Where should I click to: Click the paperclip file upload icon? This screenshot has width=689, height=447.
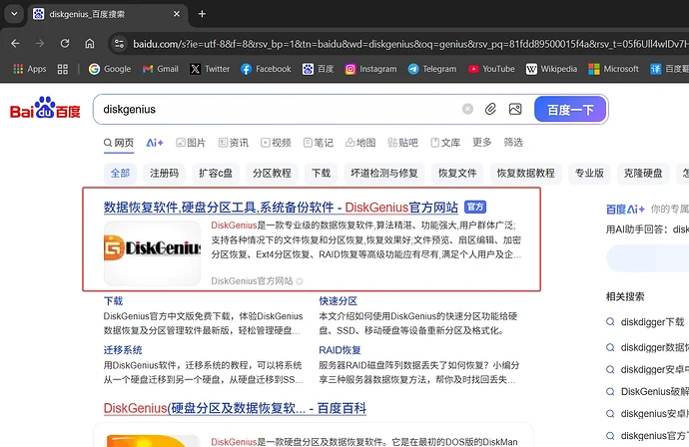[x=491, y=109]
